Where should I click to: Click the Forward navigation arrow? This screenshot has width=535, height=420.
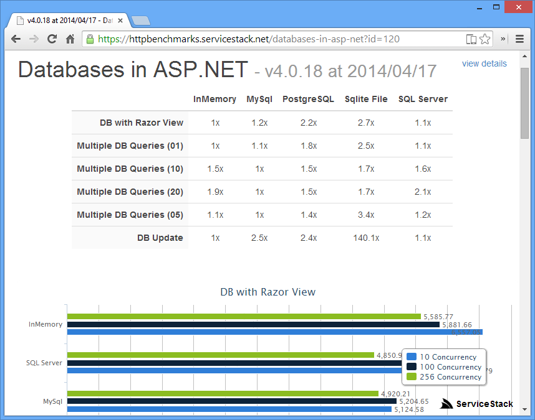tap(34, 39)
